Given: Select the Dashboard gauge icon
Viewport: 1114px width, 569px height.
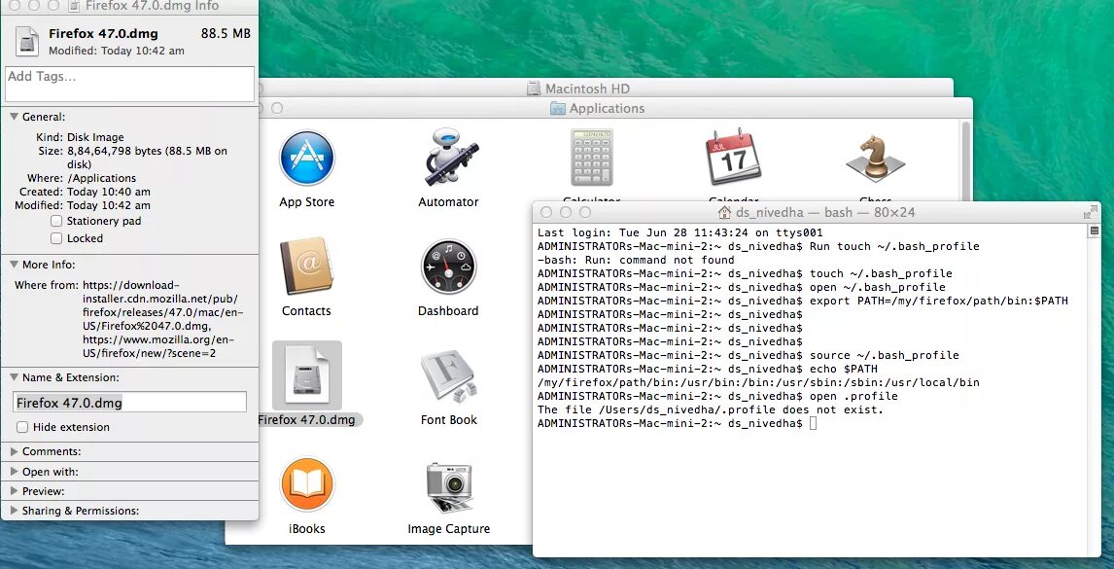Looking at the screenshot, I should pos(448,267).
